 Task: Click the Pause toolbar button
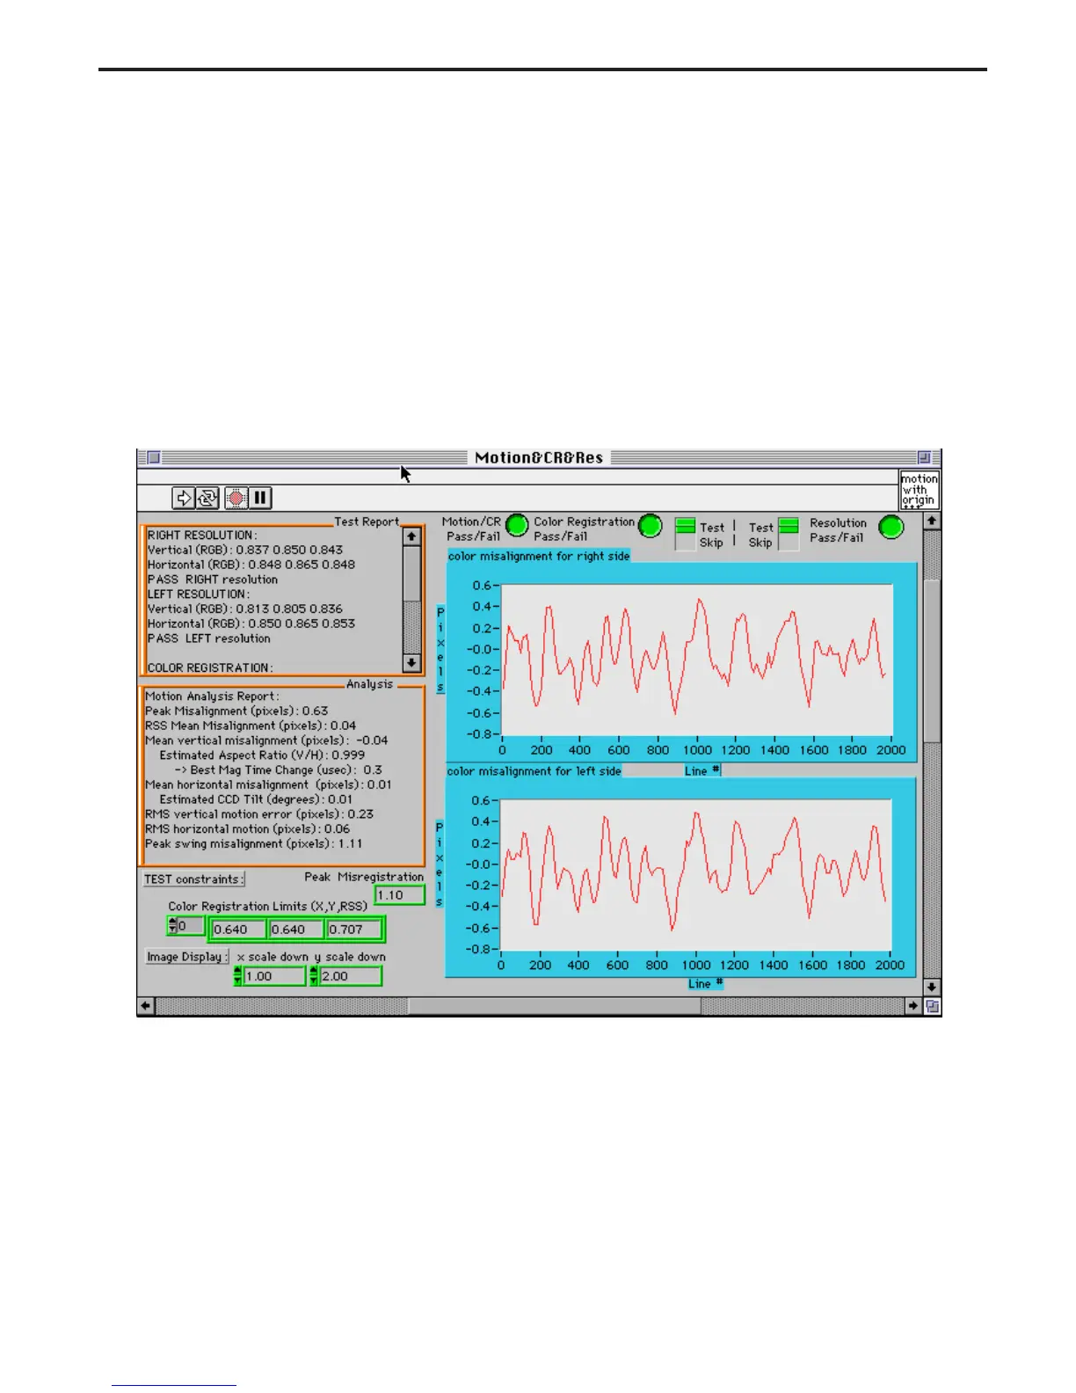260,499
